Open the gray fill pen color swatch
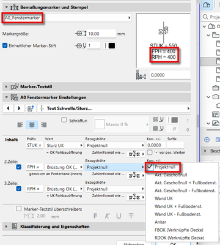This screenshot has width=220, height=245. pos(175,120)
